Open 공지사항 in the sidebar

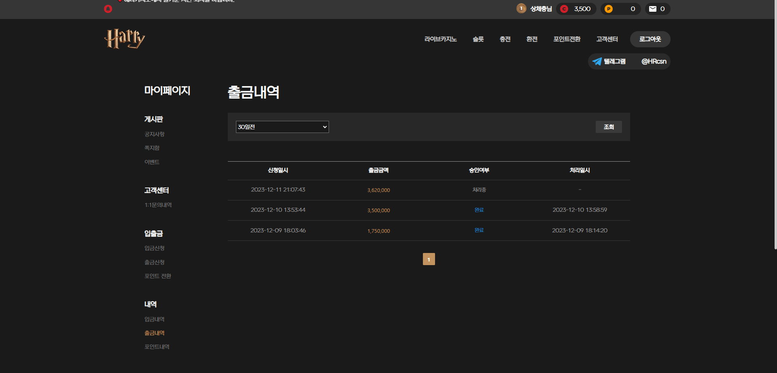(x=154, y=134)
